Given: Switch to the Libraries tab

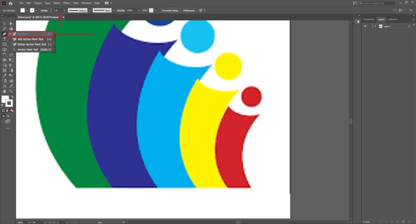Looking at the screenshot, I should [x=393, y=20].
